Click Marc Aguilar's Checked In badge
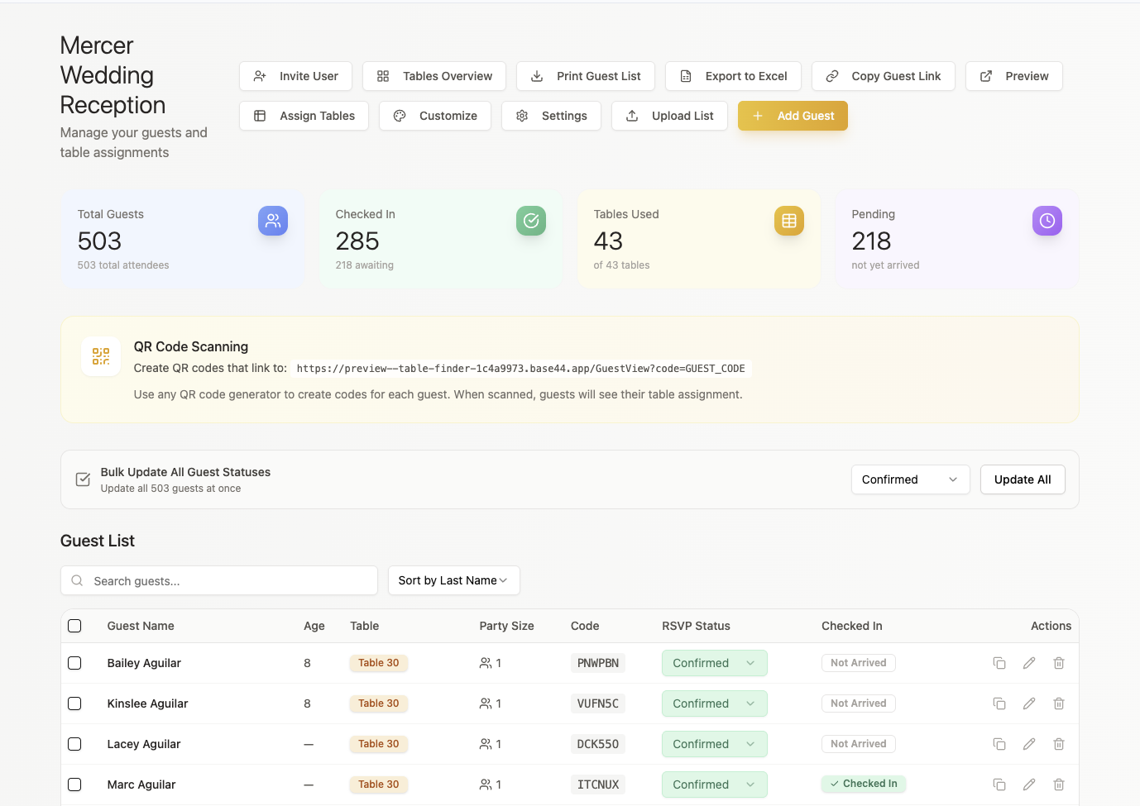The width and height of the screenshot is (1140, 806). [864, 784]
